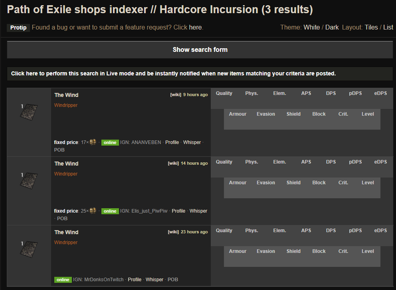Open Live mode search notification banner
The image size is (396, 290).
click(x=200, y=73)
